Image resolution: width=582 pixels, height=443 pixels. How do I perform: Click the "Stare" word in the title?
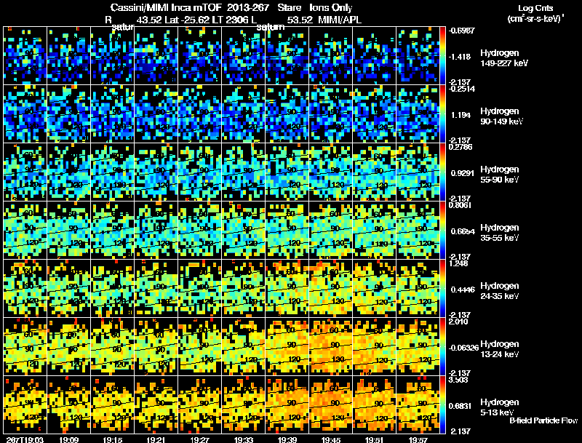289,7
